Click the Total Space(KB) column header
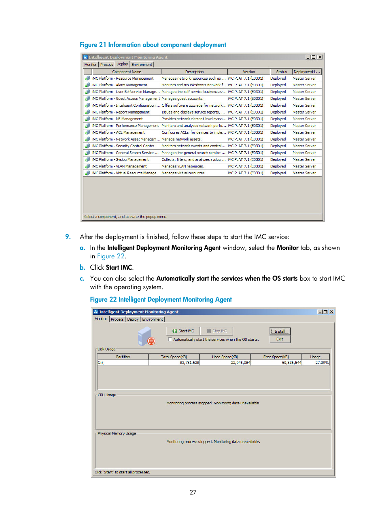Viewport: 386px width, 524px height. (174, 357)
